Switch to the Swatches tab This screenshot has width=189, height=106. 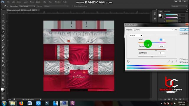[x=167, y=11]
